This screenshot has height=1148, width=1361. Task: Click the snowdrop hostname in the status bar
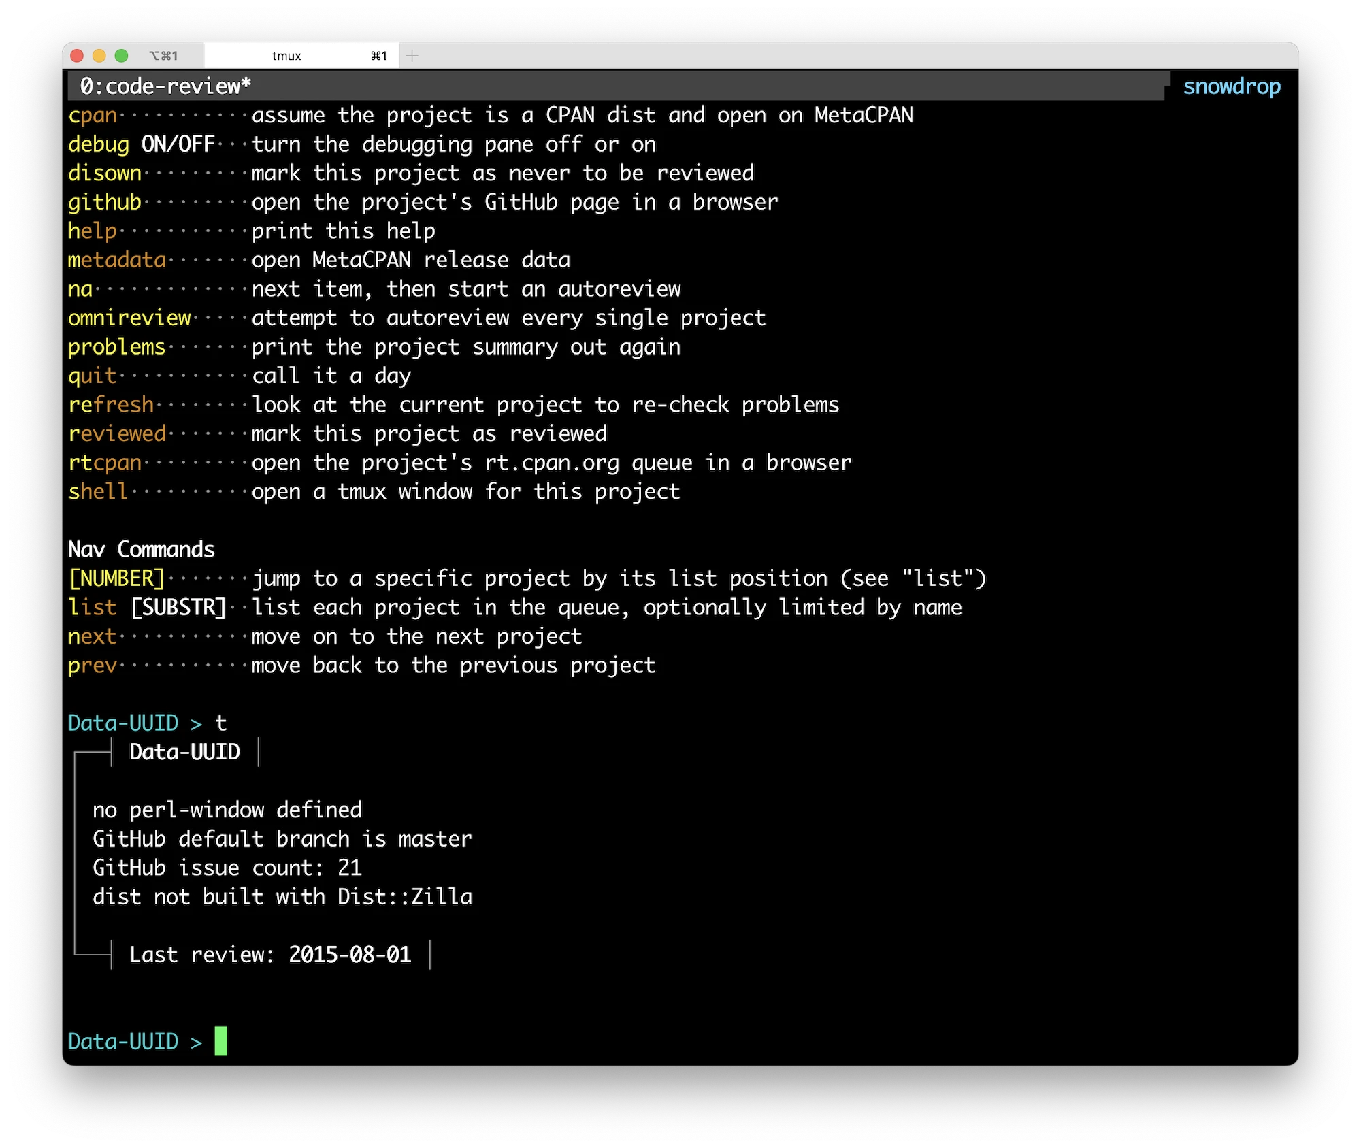click(x=1232, y=86)
